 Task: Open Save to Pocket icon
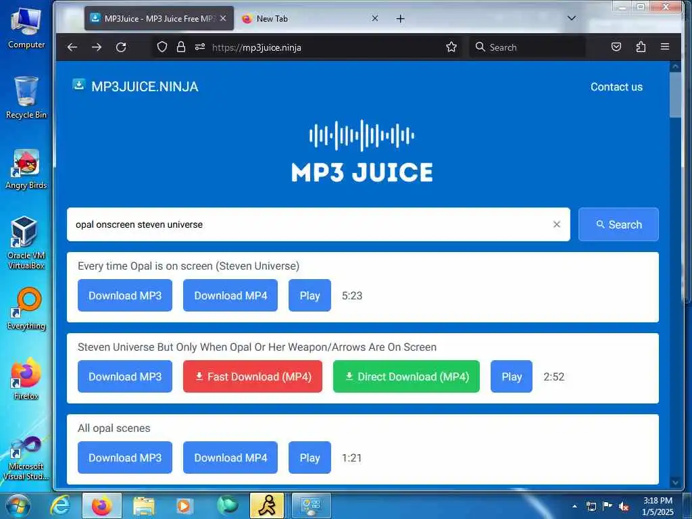click(x=616, y=47)
